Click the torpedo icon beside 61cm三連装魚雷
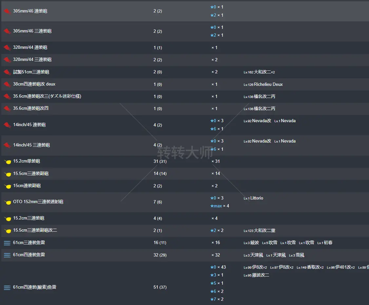The image size is (369, 305). tap(7, 243)
